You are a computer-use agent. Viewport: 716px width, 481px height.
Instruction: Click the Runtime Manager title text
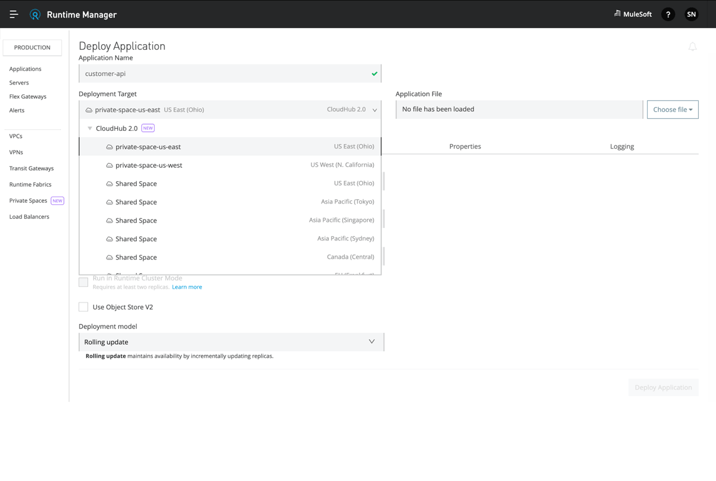[x=82, y=15]
